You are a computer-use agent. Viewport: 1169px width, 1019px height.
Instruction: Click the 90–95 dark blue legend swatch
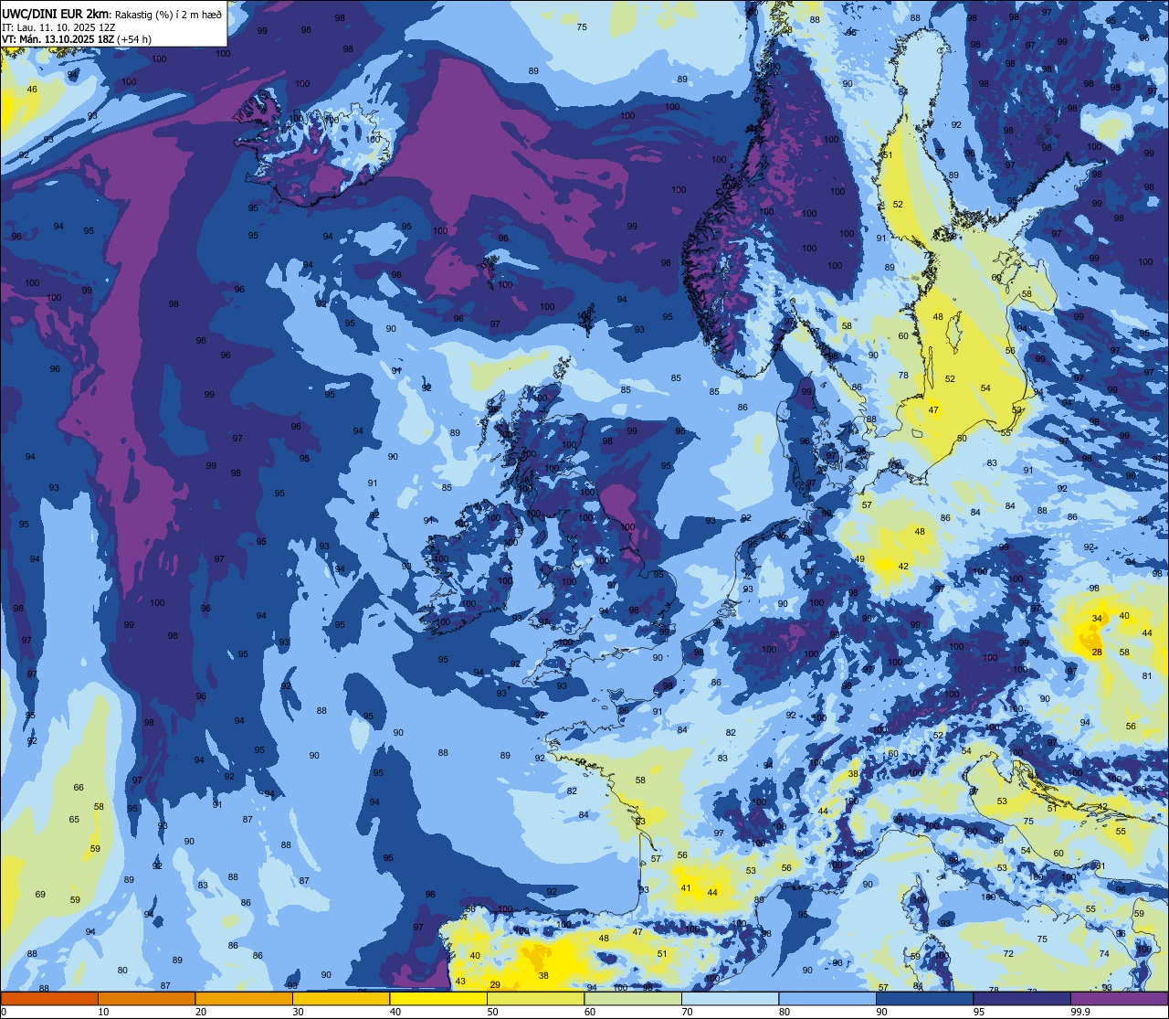[x=924, y=998]
